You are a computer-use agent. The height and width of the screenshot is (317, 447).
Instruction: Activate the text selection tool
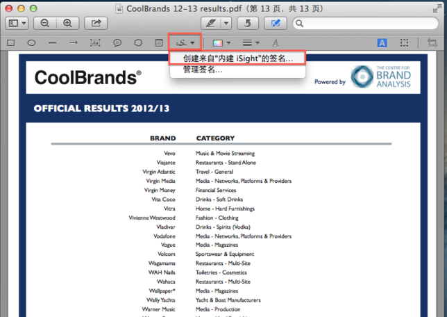(382, 43)
